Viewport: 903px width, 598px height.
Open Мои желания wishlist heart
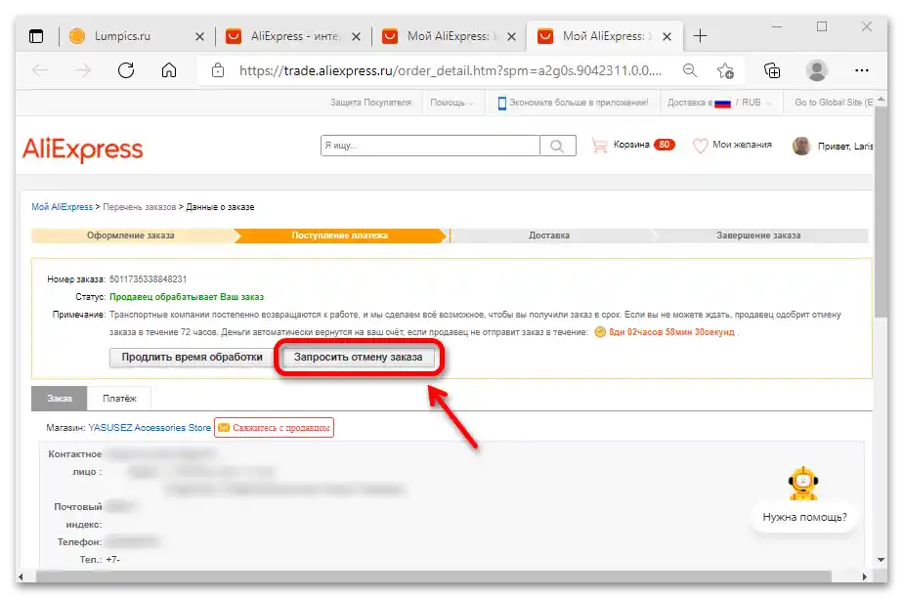click(732, 145)
